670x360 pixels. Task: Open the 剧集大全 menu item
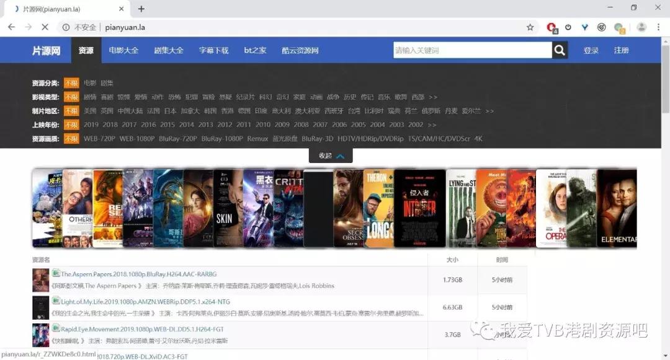point(169,50)
